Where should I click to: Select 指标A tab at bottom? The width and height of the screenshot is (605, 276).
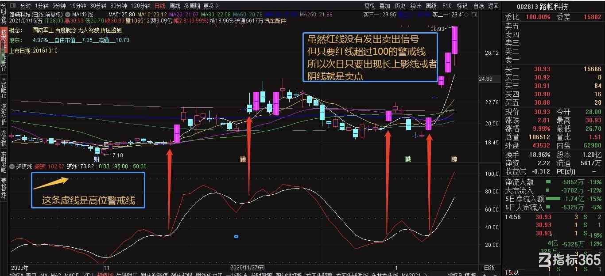pos(16,274)
